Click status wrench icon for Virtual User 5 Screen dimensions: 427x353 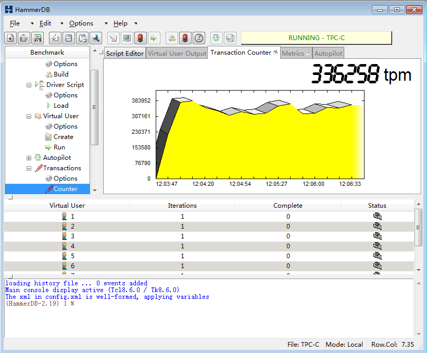(377, 256)
